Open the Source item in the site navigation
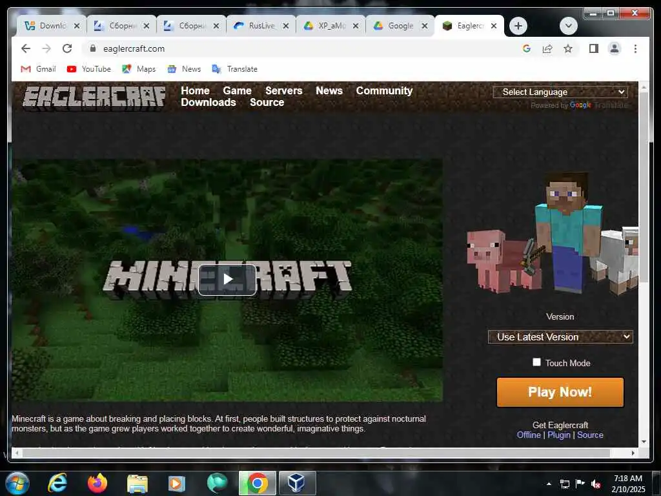 pyautogui.click(x=267, y=103)
